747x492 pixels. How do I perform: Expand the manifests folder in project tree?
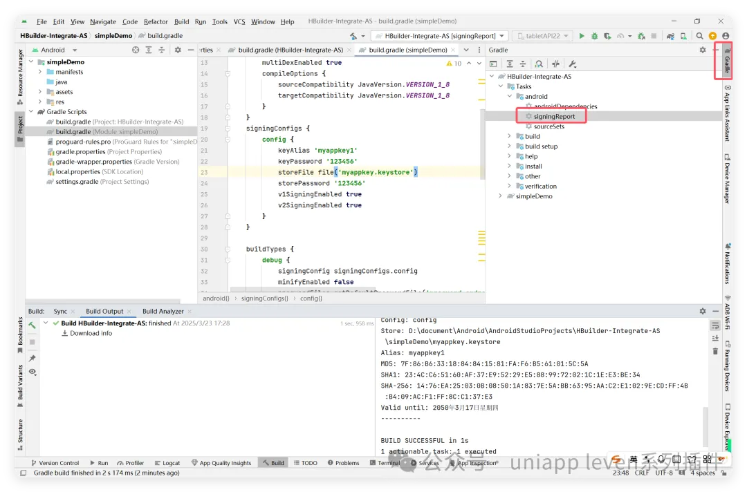(x=40, y=72)
